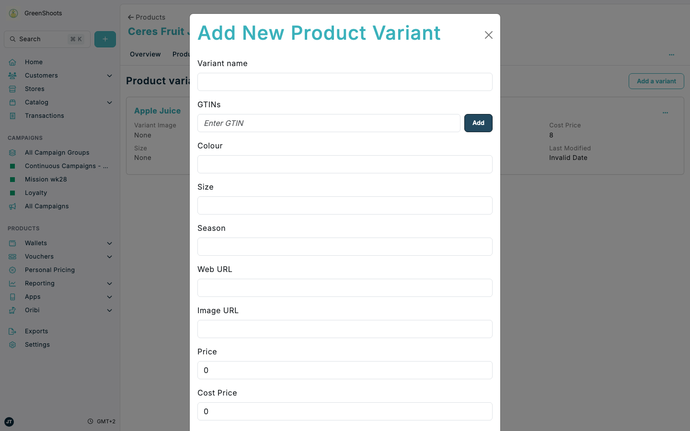Image resolution: width=690 pixels, height=431 pixels.
Task: Click the All Campaigns megaphone icon
Action: click(13, 206)
